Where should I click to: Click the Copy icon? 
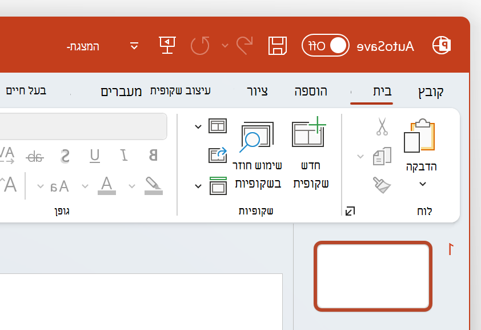coord(382,156)
